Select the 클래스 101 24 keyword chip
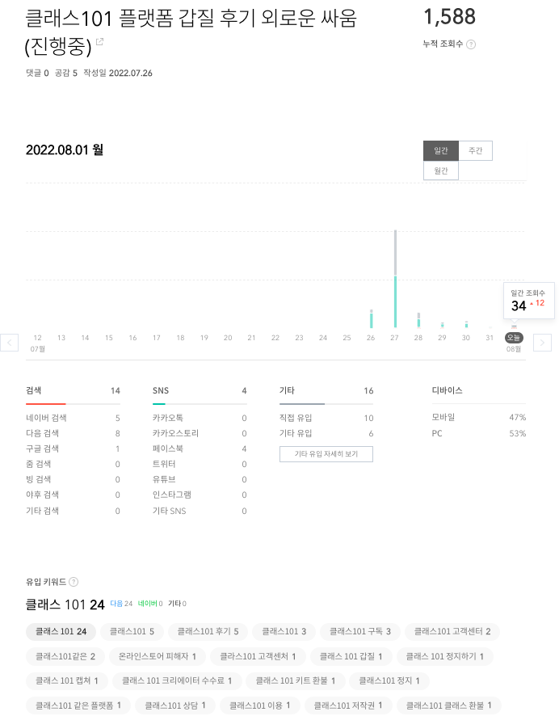Viewport: 559px width, 716px height. 61,631
